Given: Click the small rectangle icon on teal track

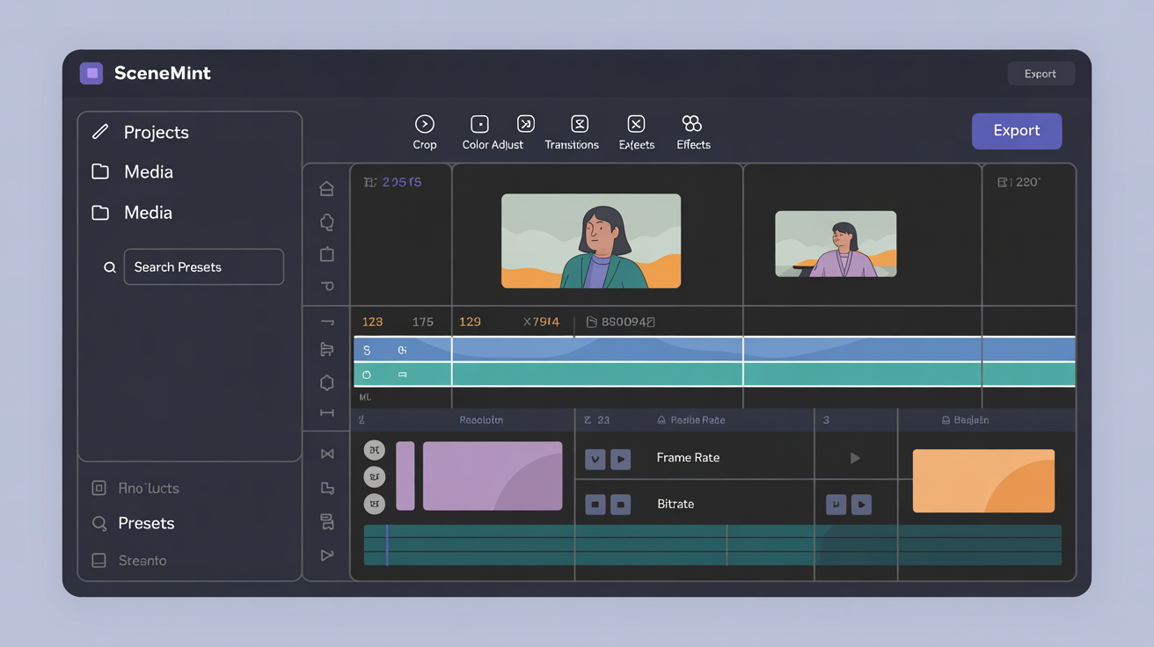Looking at the screenshot, I should [402, 374].
